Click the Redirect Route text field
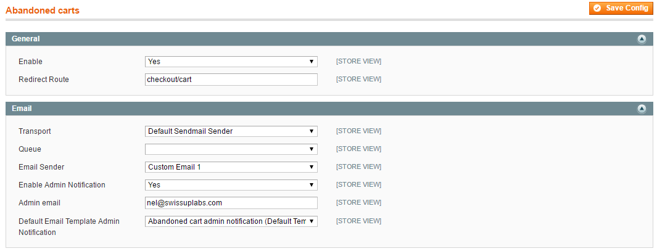Screen dimensions: 657x251 point(231,79)
